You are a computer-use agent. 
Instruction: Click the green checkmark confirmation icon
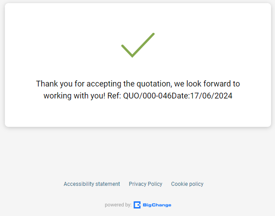tap(137, 45)
